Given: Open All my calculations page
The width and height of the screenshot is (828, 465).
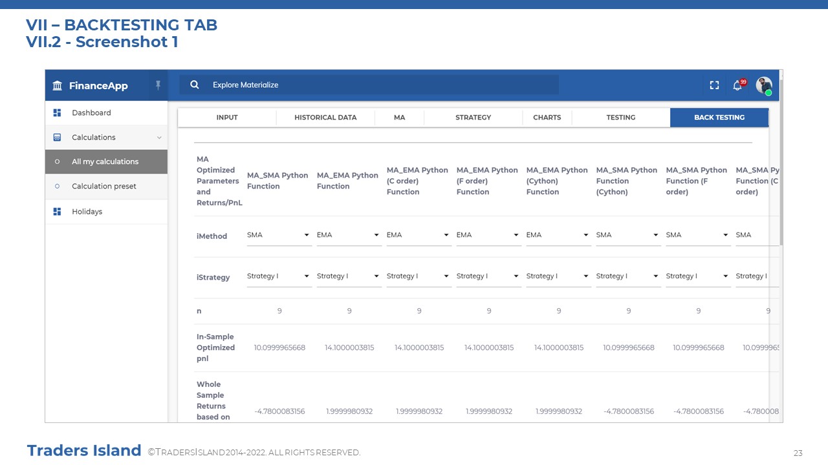Looking at the screenshot, I should (x=106, y=162).
